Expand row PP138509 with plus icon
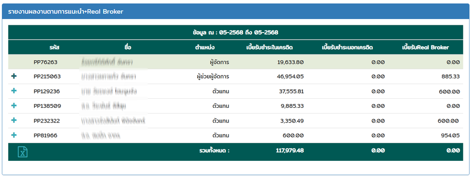 pos(14,105)
